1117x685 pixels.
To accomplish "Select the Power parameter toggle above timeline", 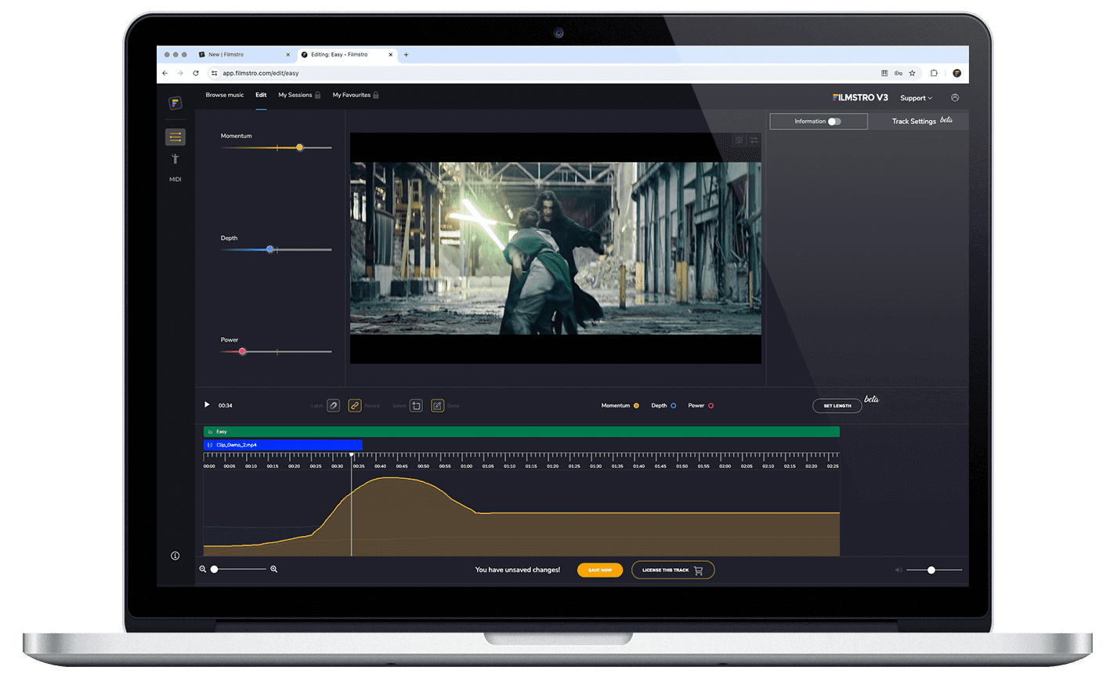I will (709, 405).
